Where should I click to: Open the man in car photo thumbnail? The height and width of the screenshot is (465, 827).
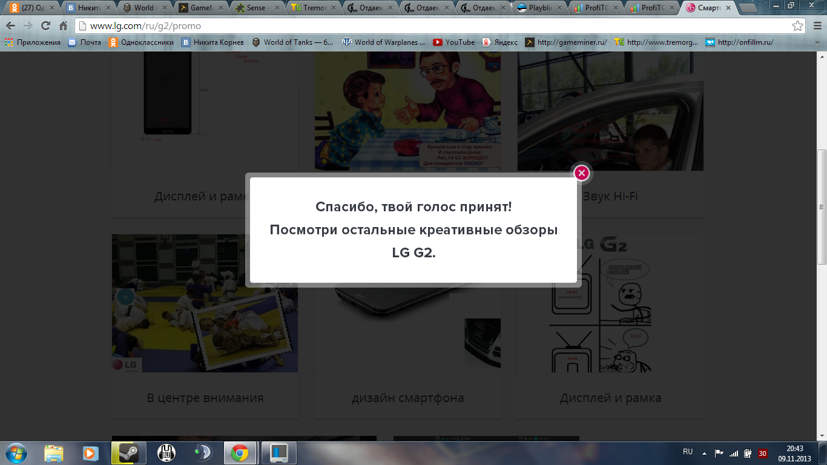click(610, 111)
